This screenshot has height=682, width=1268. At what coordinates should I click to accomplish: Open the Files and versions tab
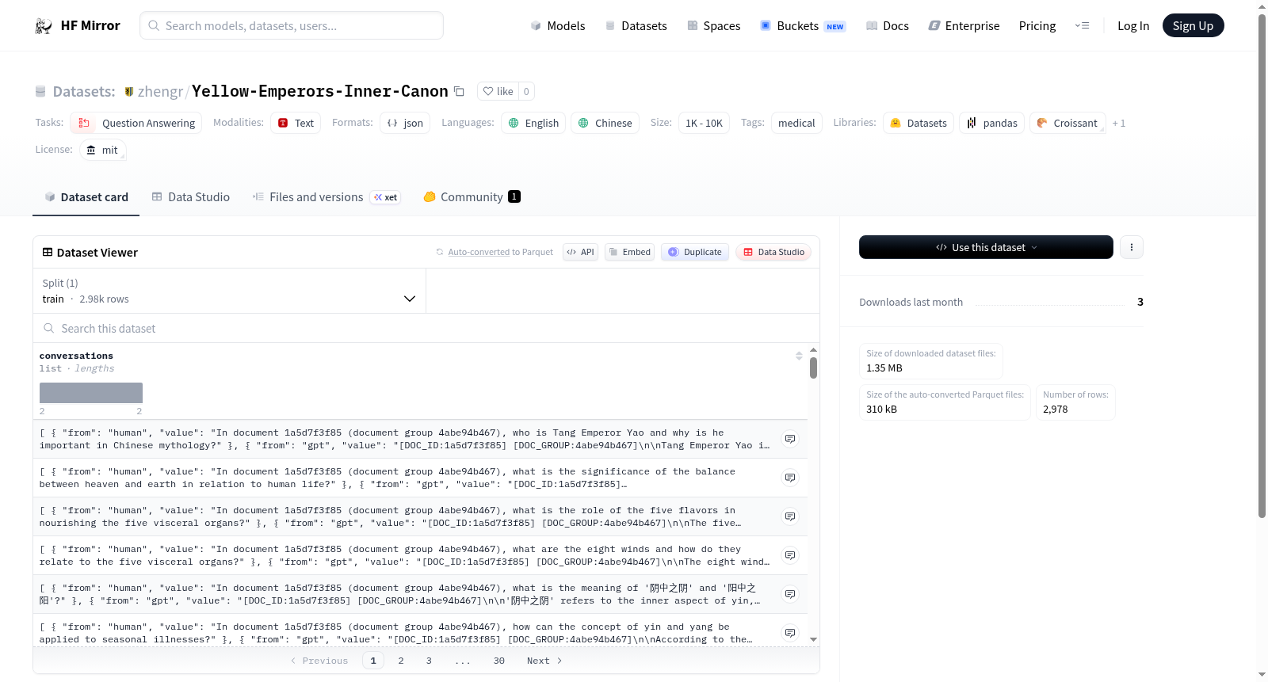coord(327,197)
